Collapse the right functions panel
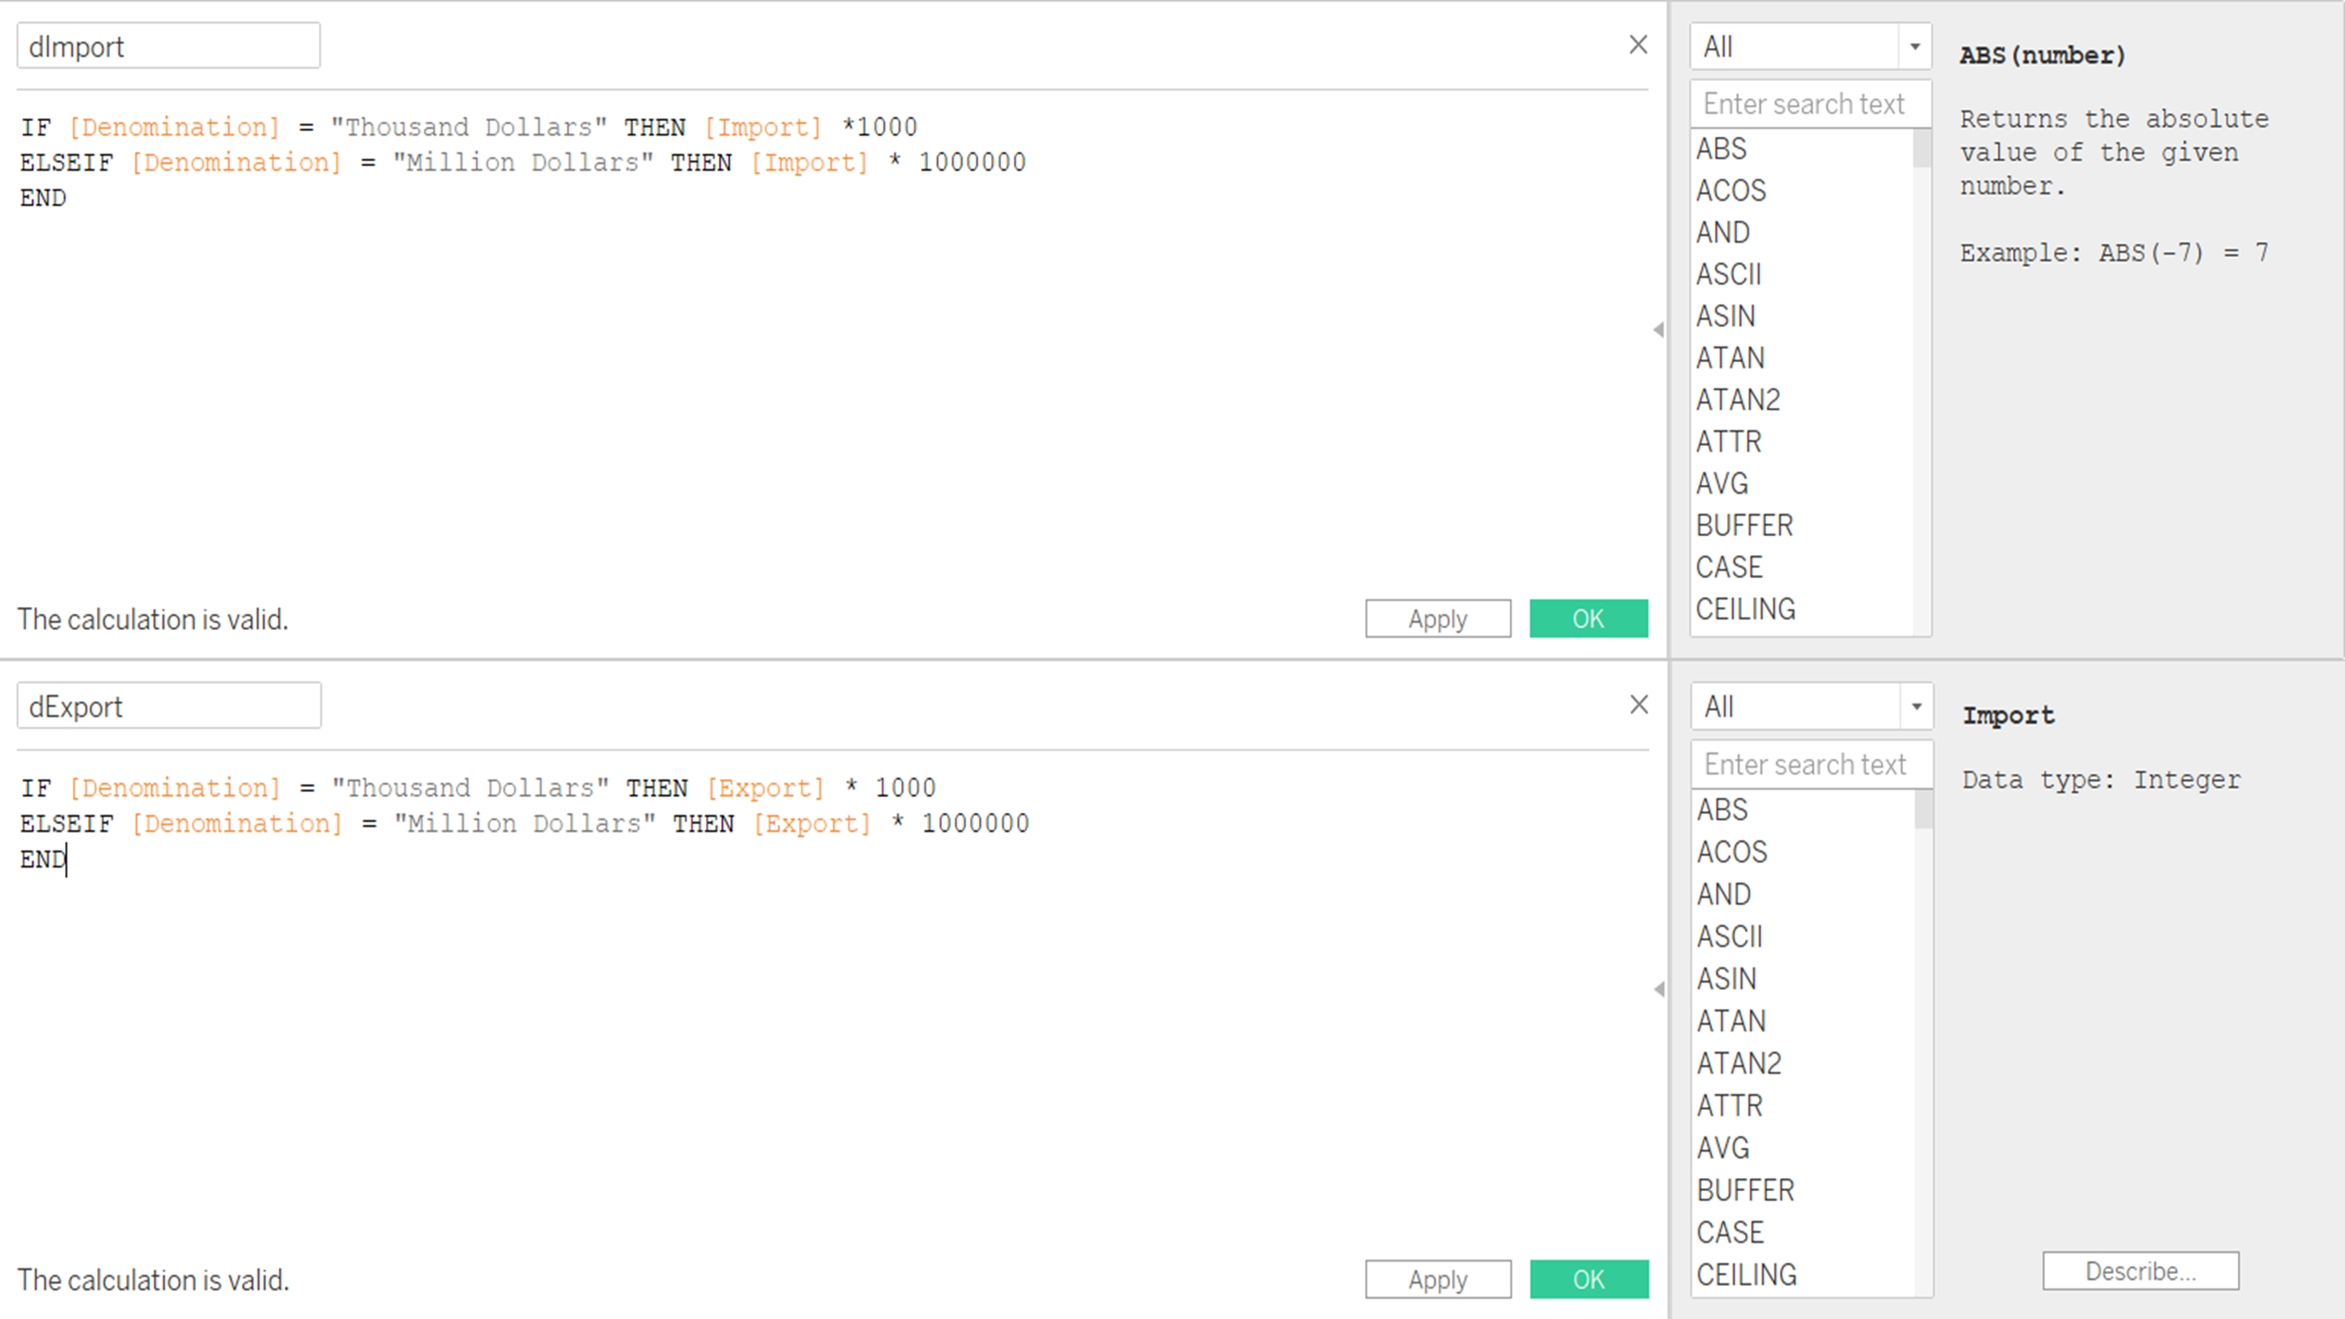2345x1319 pixels. point(1660,328)
